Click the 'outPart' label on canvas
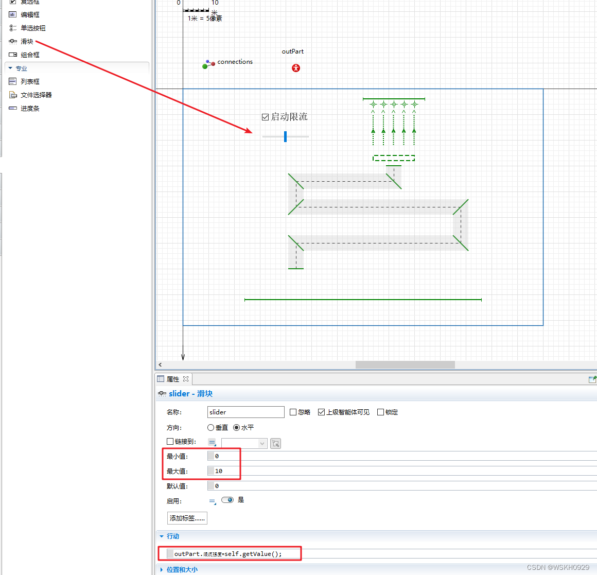 (x=293, y=51)
